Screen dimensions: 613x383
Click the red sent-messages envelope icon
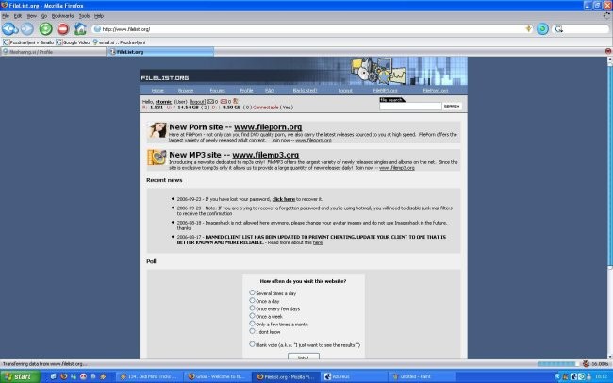[224, 101]
